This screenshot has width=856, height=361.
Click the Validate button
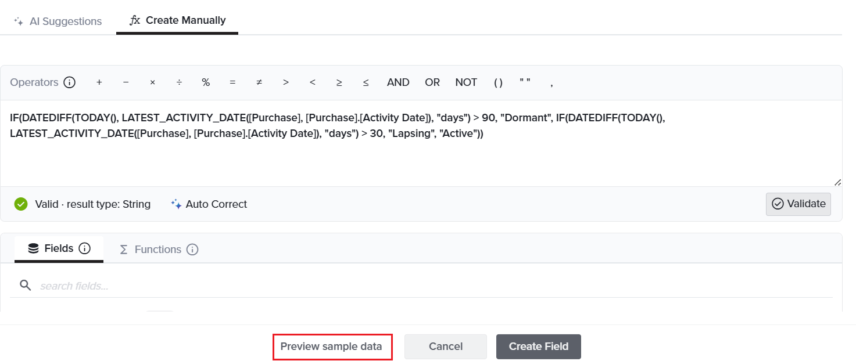[x=798, y=204]
